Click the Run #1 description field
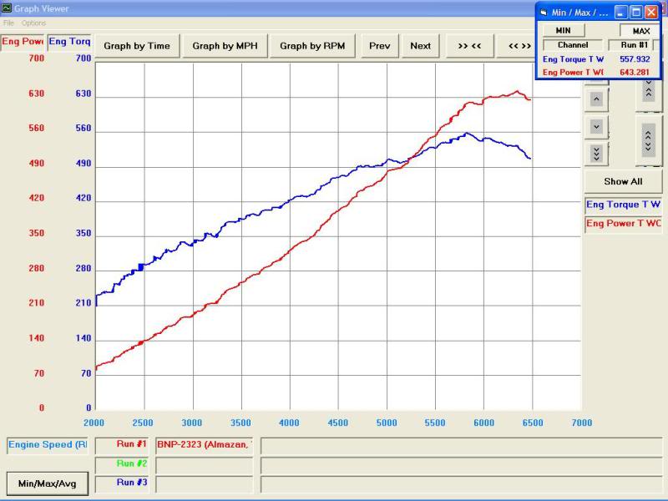This screenshot has width=668, height=501. (x=462, y=446)
